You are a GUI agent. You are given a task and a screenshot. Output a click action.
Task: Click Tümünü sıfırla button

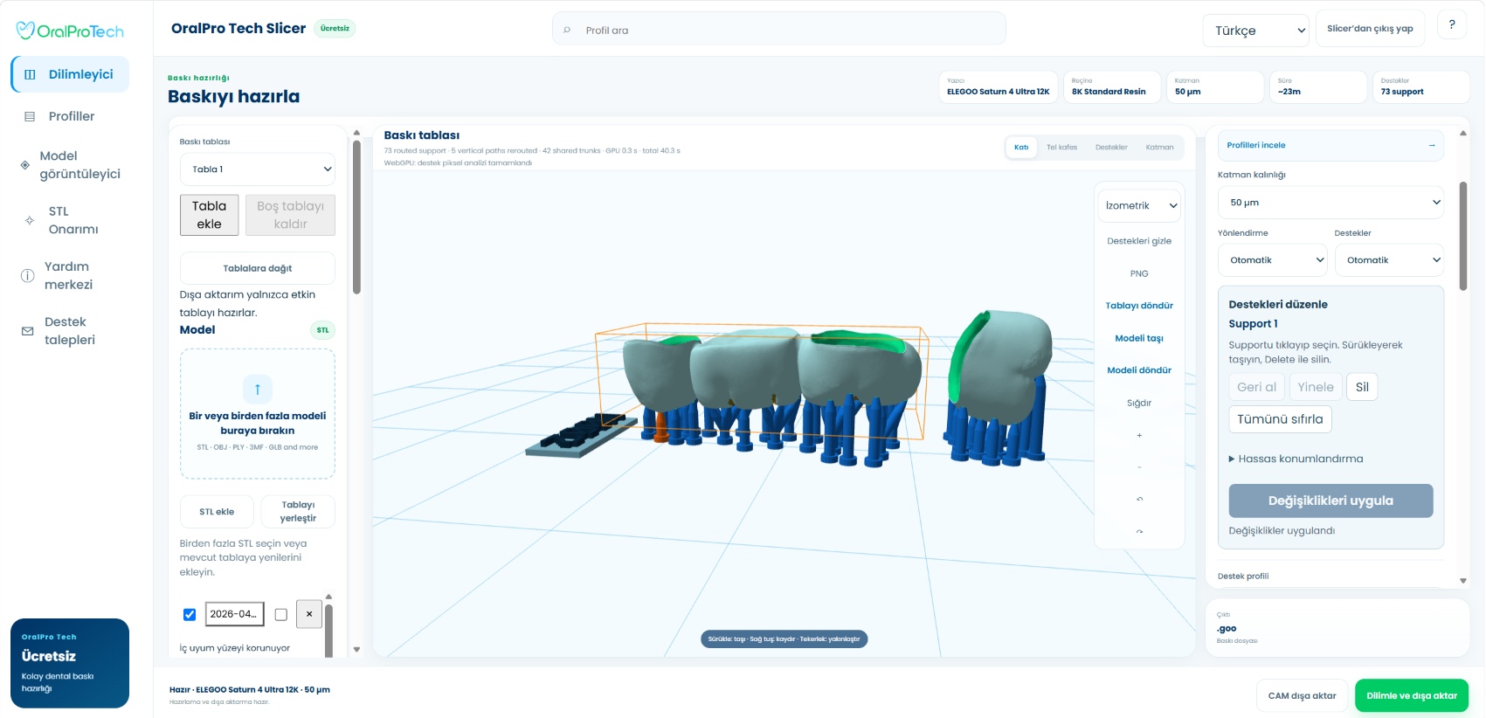[1280, 419]
